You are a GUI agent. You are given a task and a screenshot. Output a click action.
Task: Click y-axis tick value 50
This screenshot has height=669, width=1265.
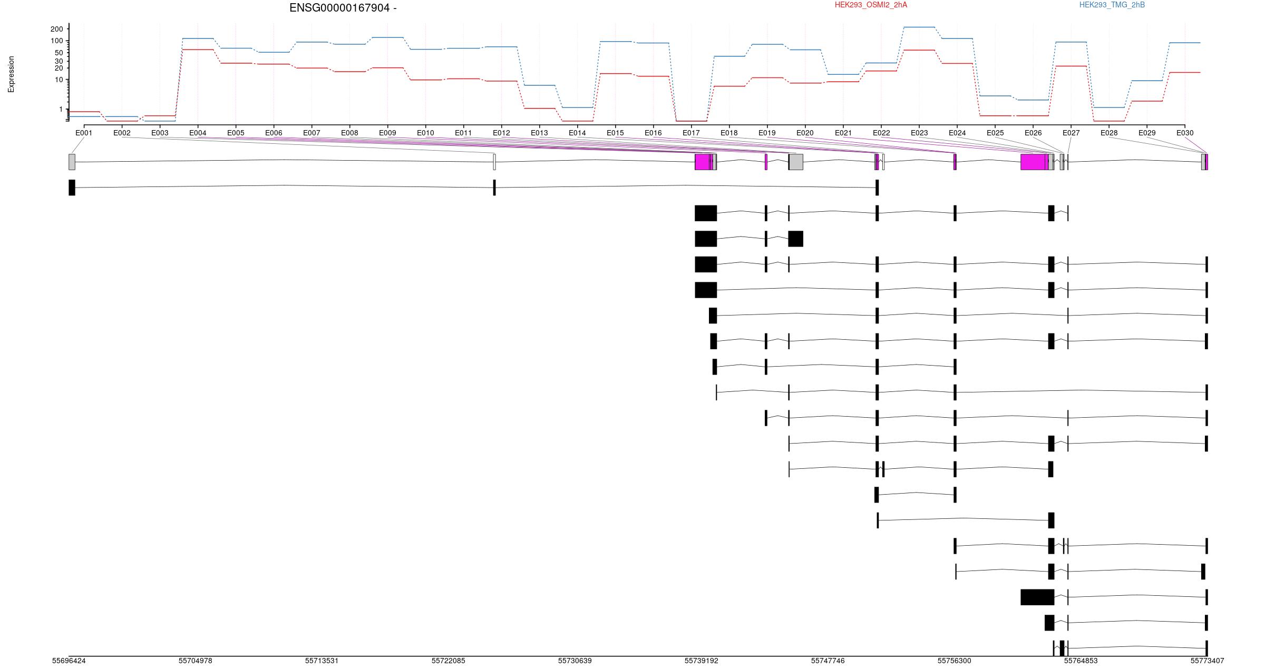59,53
